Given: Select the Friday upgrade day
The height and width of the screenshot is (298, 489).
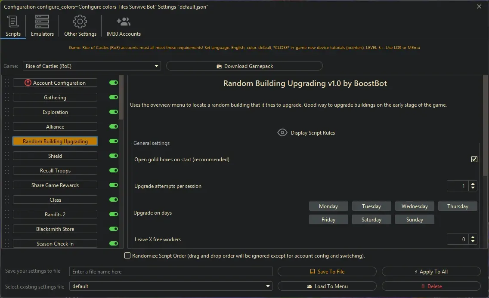Looking at the screenshot, I should click(x=328, y=220).
